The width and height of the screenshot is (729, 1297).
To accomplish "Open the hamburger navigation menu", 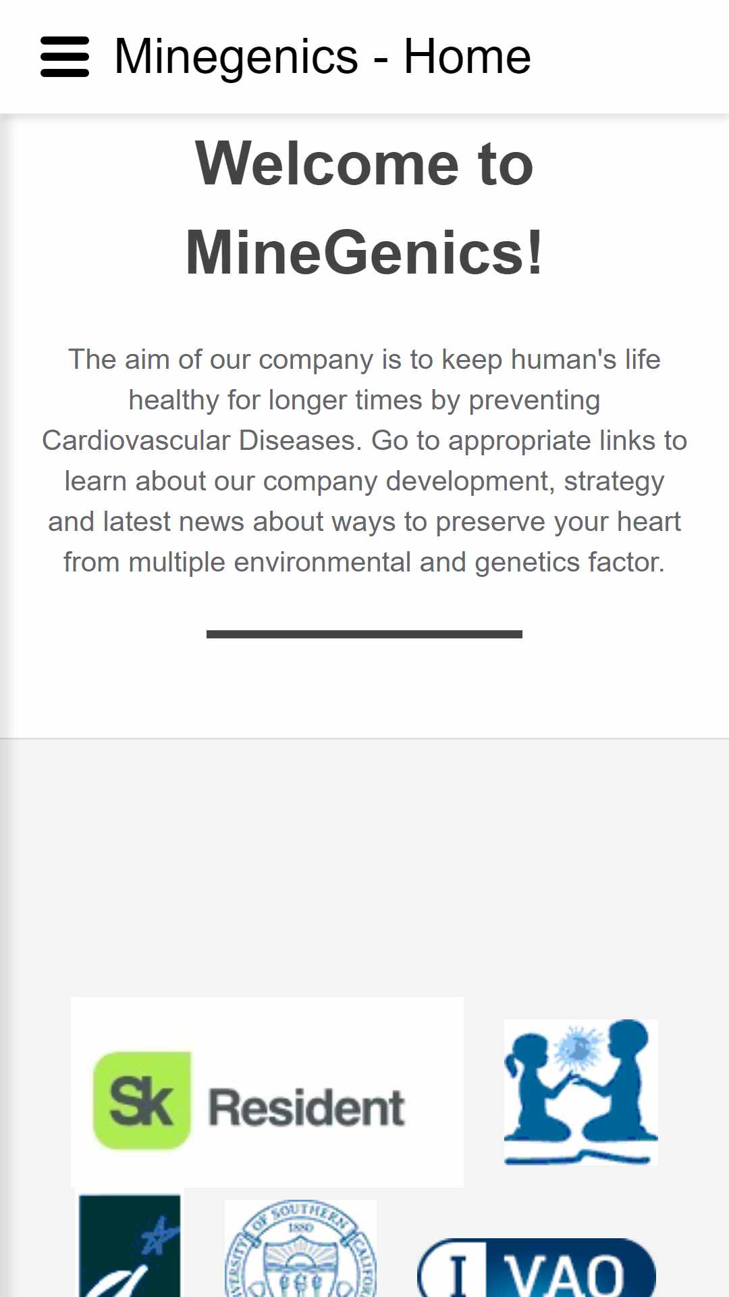I will pyautogui.click(x=65, y=57).
